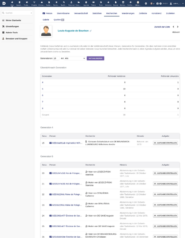This screenshot has height=238, width=185.
Task: Open the Tickets top menu icon
Action: tap(93, 2)
